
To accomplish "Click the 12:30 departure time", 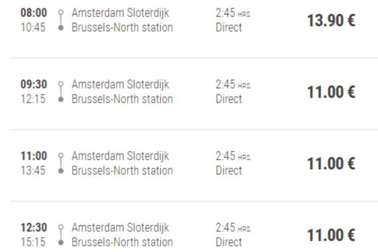I will coord(34,227).
